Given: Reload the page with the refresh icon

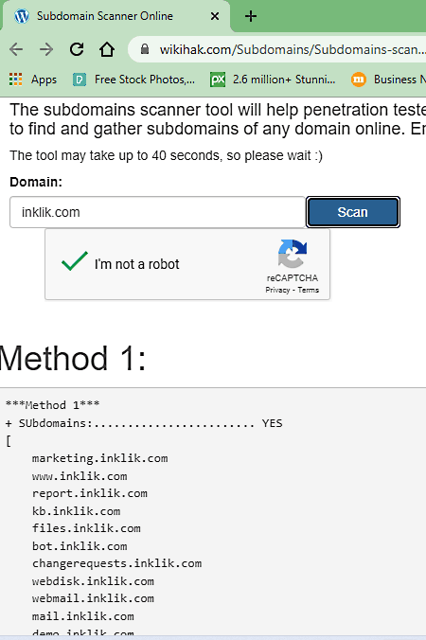Looking at the screenshot, I should 77,49.
